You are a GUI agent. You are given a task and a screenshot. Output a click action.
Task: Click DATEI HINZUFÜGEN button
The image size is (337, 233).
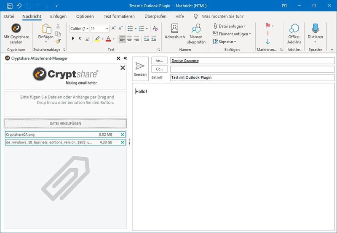pos(65,123)
